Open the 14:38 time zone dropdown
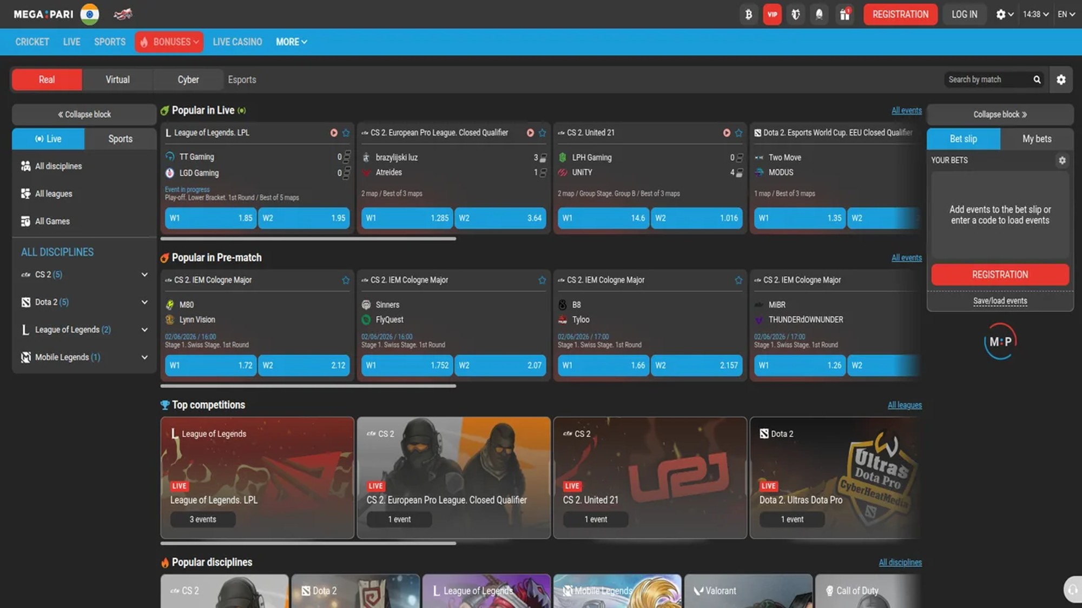Screen dimensions: 1082x608 point(1035,15)
